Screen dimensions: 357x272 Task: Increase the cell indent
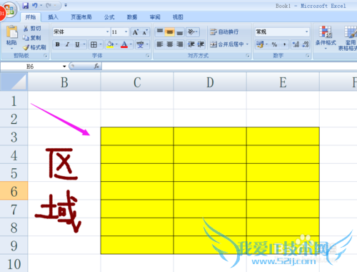201,44
